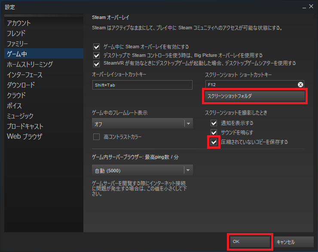
Task: Click the キャンセル button
Action: point(294,242)
